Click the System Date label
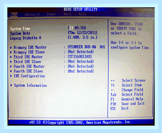The image size is (162, 133). click(x=20, y=33)
